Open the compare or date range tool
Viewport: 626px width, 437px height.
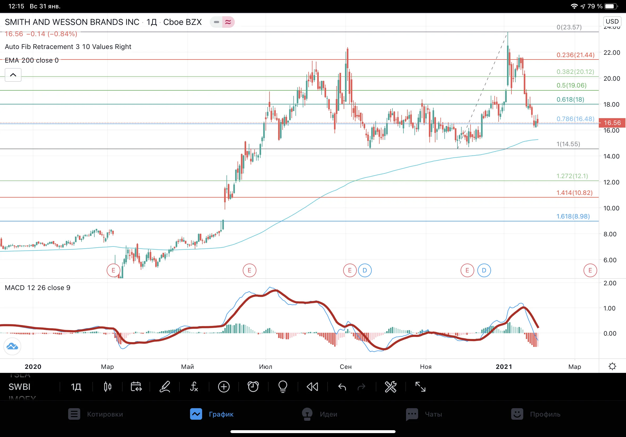coord(136,387)
